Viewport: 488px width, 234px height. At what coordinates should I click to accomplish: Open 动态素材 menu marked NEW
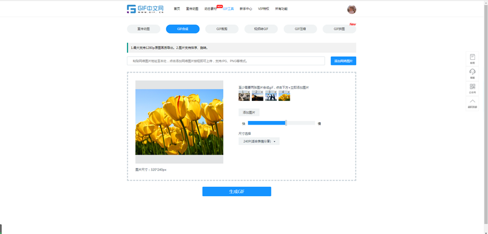[x=210, y=9]
